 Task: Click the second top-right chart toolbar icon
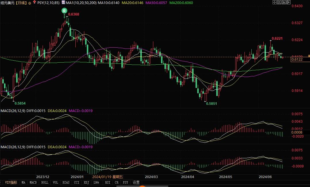click(279, 2)
